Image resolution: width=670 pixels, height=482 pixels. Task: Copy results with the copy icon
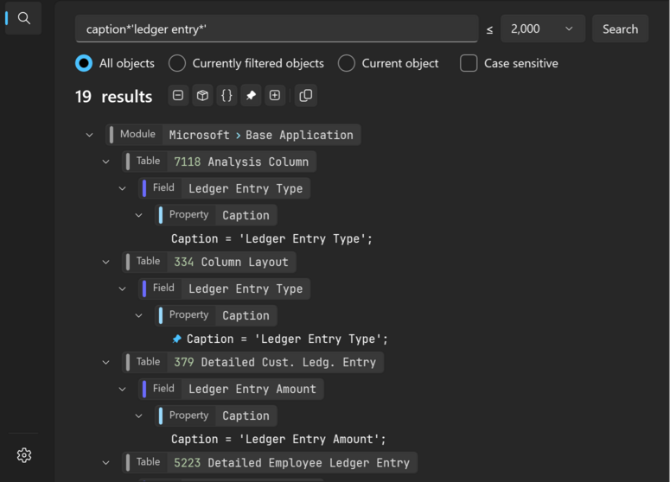tap(306, 95)
